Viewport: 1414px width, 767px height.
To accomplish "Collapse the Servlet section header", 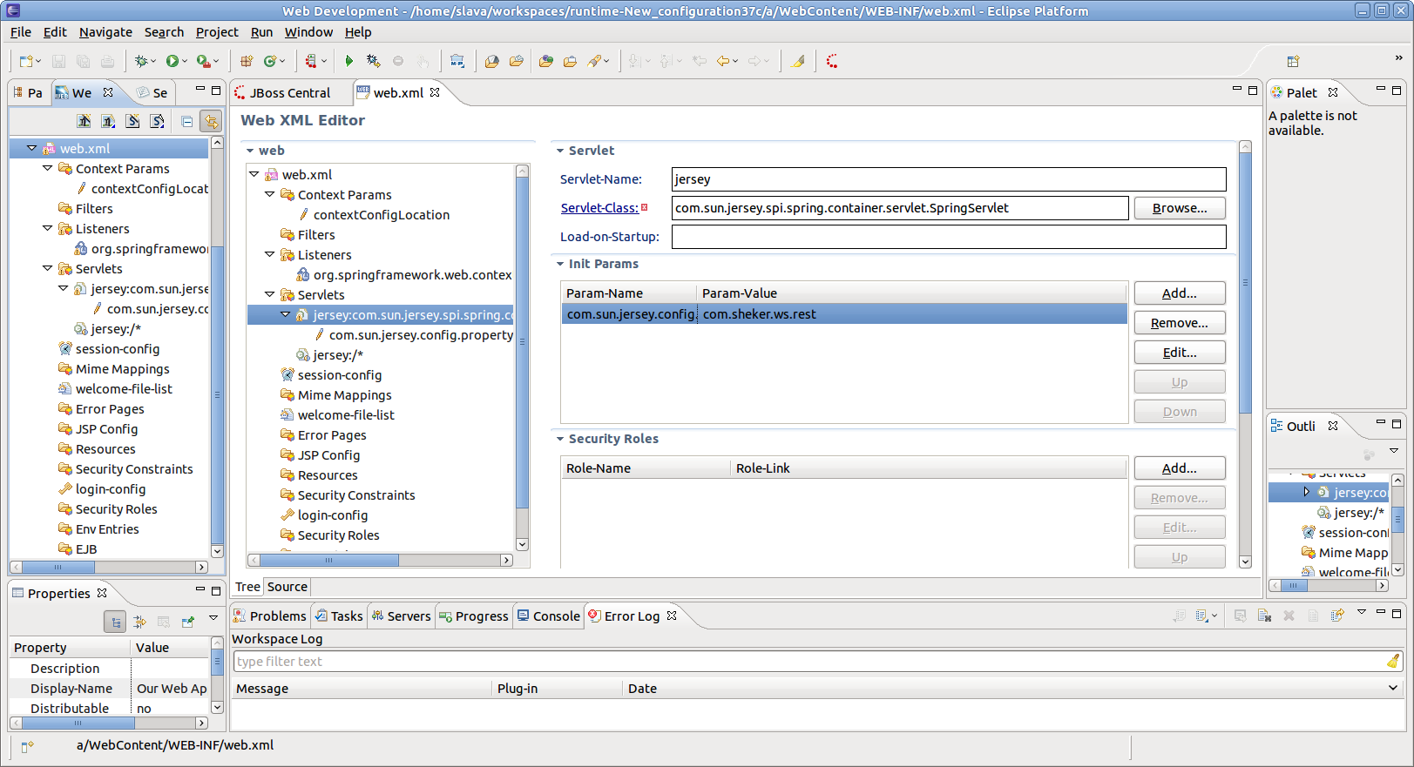I will tap(560, 151).
